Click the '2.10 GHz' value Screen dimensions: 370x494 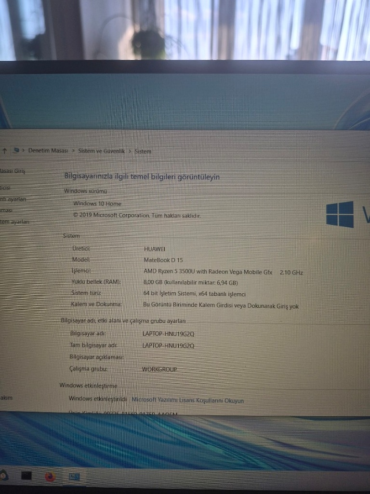[291, 273]
